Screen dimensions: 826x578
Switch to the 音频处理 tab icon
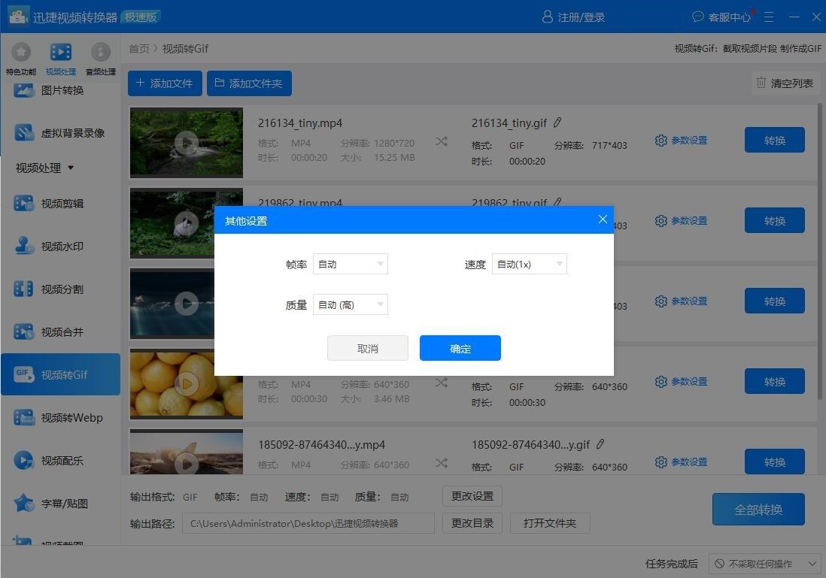[x=100, y=53]
